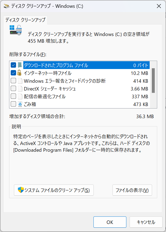Select the ディスク クリーンアップ tab

pos(25,20)
